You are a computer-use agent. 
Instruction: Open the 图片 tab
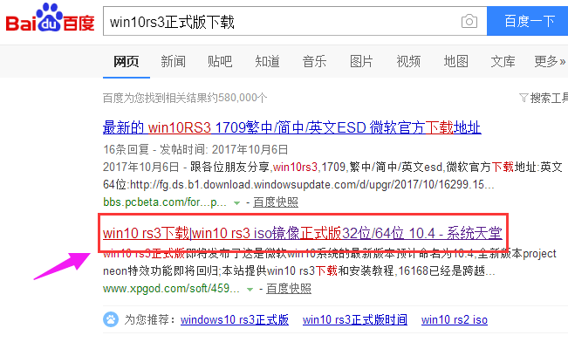(x=361, y=61)
